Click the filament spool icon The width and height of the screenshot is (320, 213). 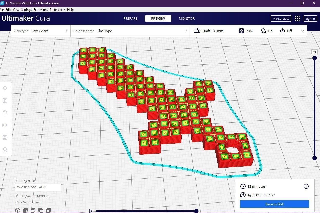[243, 195]
